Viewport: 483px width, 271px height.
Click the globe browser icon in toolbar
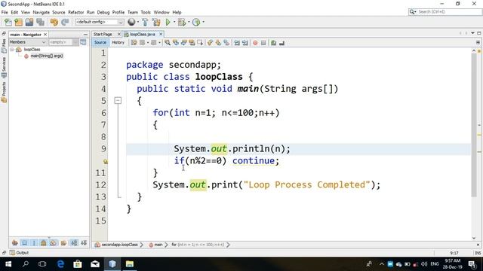tap(131, 22)
